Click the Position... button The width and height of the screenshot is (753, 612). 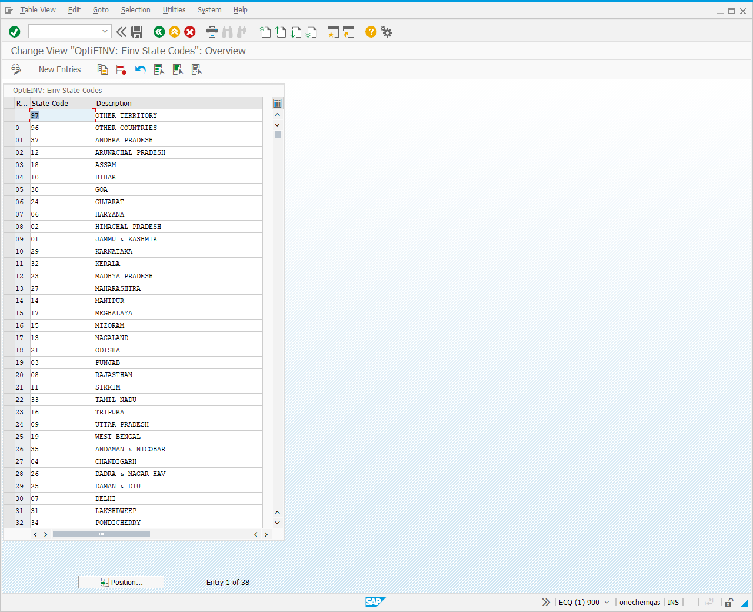pos(121,582)
